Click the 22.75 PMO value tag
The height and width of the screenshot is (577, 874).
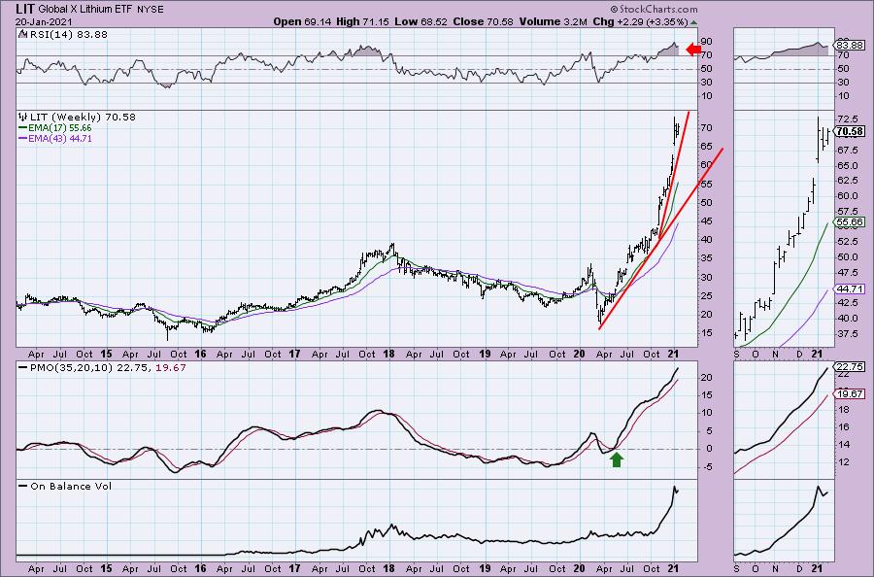tap(850, 367)
